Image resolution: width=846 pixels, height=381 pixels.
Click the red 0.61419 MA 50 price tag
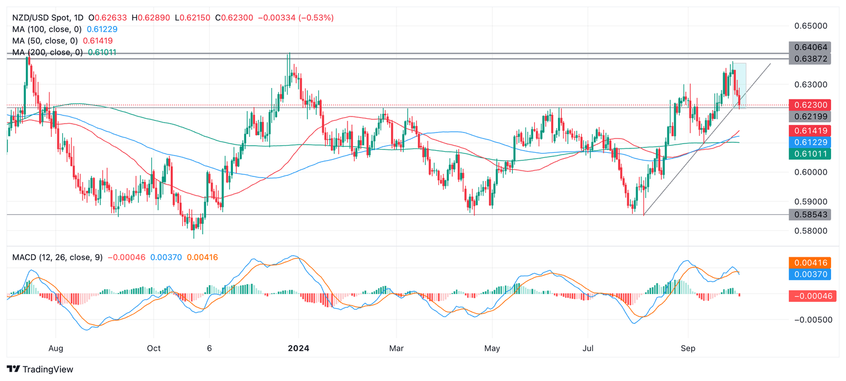[812, 130]
